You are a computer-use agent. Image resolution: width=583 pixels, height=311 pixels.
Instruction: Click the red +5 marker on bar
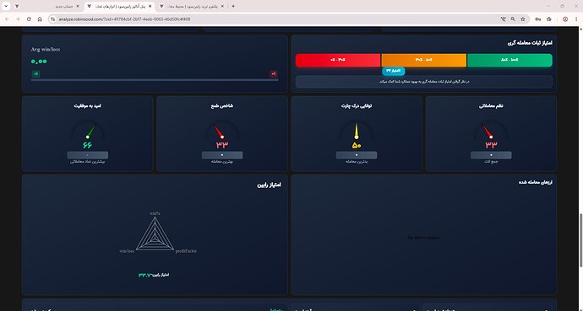click(274, 74)
